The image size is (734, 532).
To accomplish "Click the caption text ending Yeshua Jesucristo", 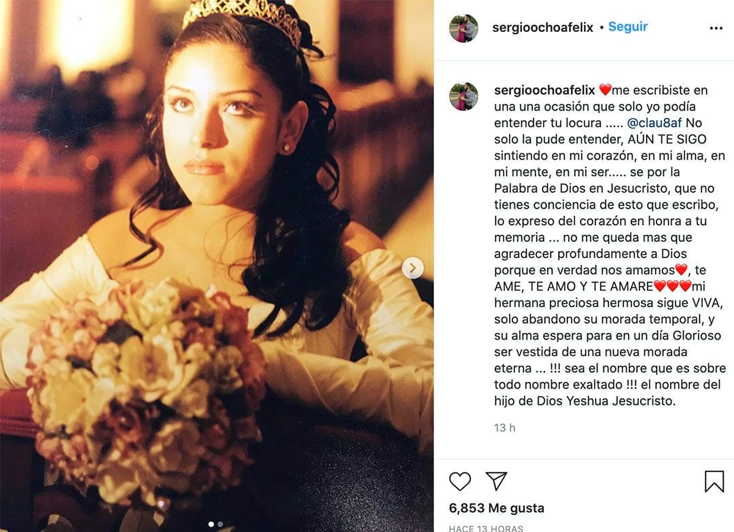I will (x=610, y=245).
